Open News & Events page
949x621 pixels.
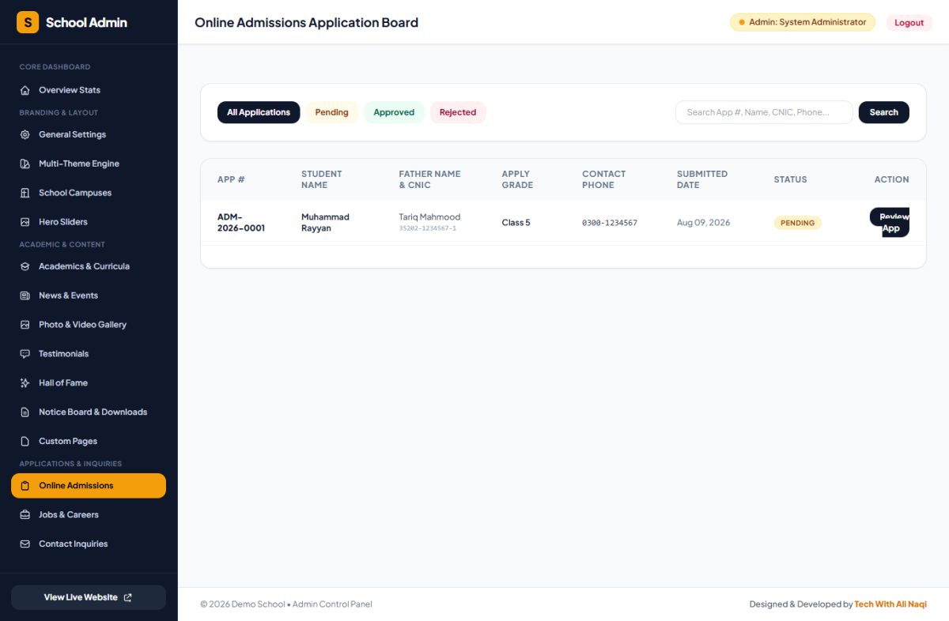tap(89, 295)
